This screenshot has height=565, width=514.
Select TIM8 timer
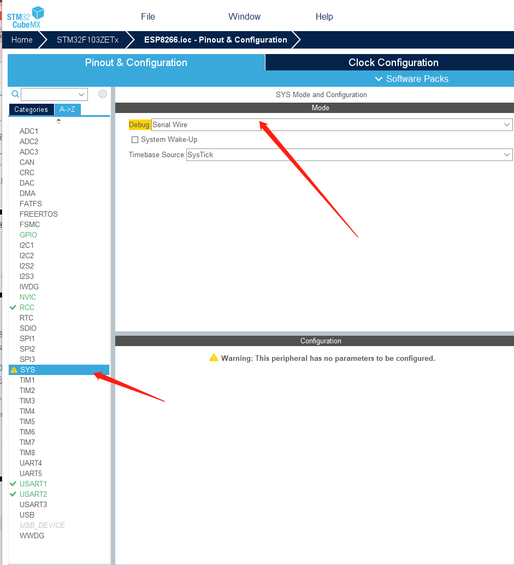(27, 453)
